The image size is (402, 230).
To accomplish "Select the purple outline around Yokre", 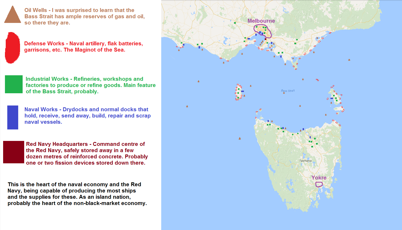I will (319, 184).
